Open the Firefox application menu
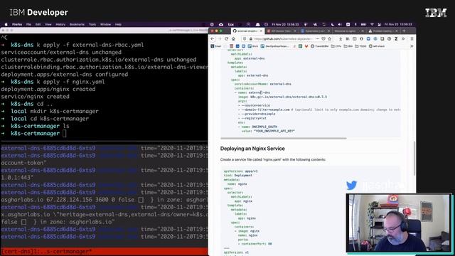 coord(17,24)
